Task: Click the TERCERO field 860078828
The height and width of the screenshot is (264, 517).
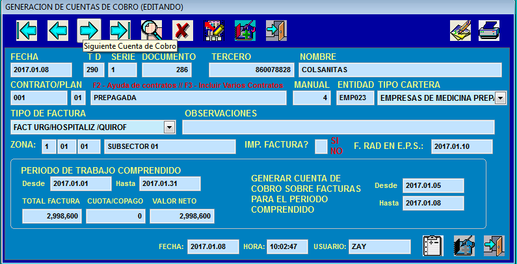Action: pyautogui.click(x=252, y=70)
